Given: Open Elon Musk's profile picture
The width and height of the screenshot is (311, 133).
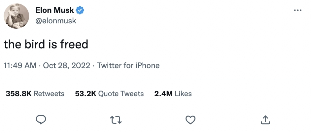Looking at the screenshot, I should tap(17, 16).
